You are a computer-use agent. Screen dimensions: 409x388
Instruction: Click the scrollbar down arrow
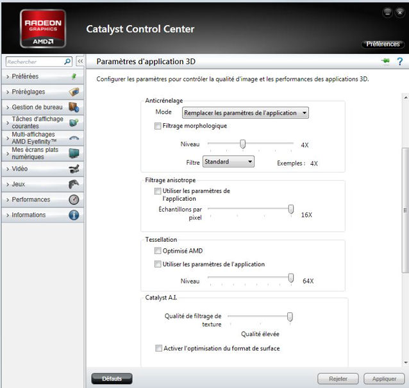tap(406, 362)
